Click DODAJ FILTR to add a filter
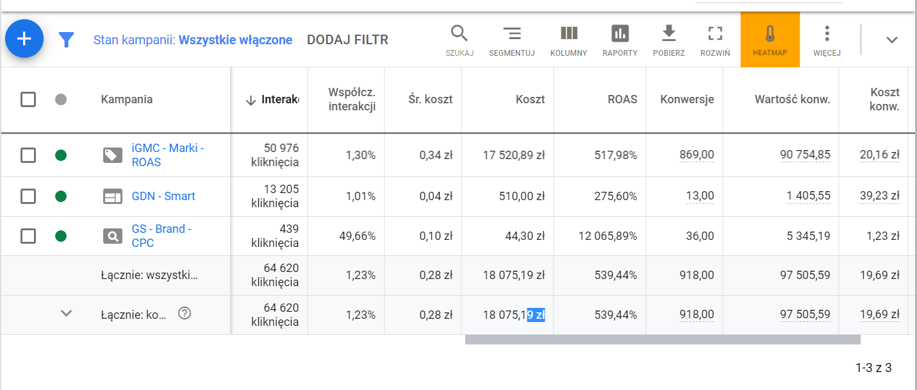 [347, 40]
